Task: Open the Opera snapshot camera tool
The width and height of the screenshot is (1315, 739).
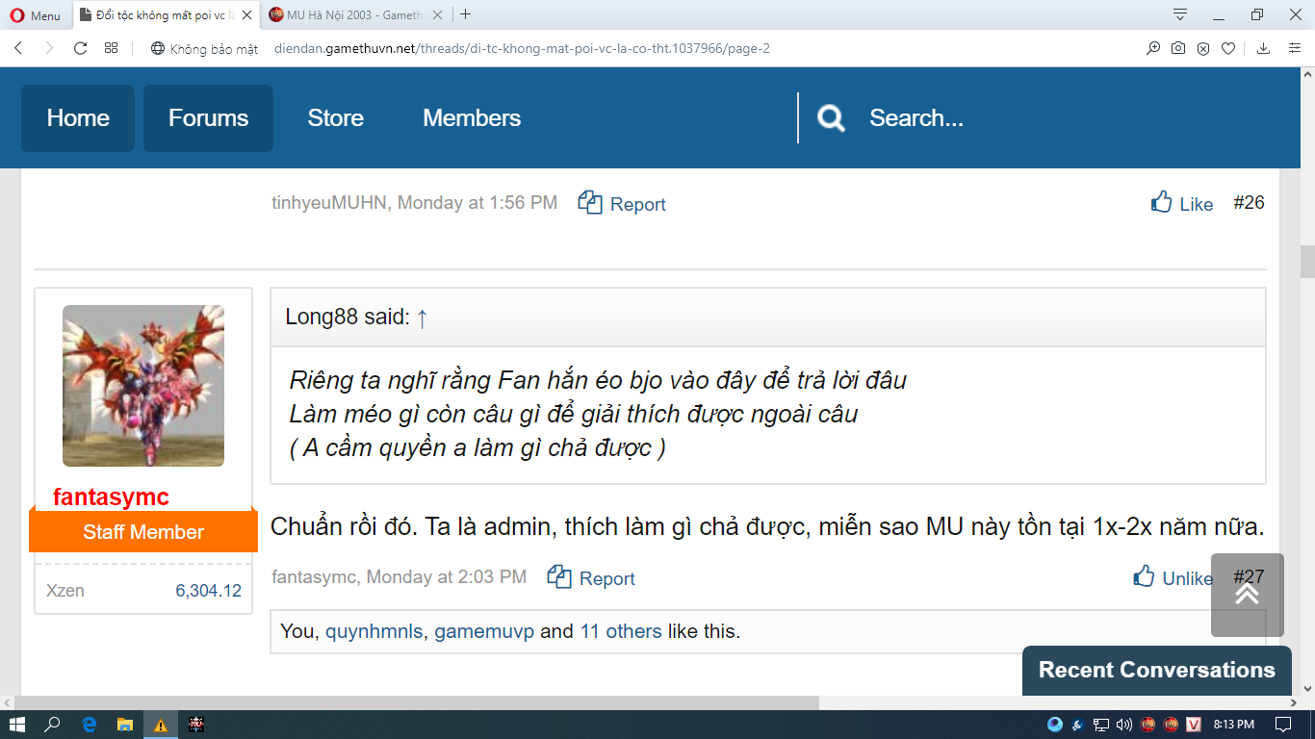Action: coord(1177,48)
